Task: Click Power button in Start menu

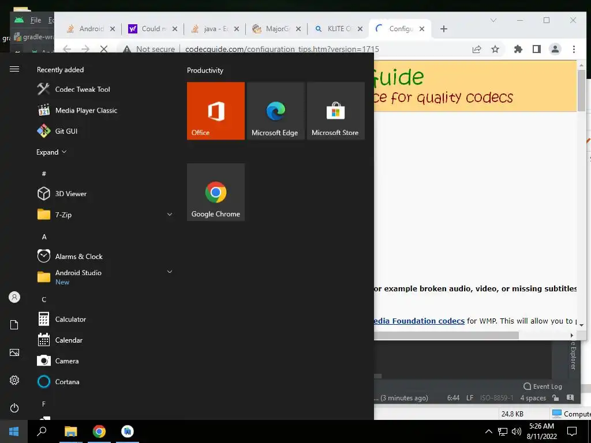Action: 14,408
